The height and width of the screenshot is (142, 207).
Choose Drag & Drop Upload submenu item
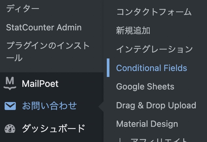tap(156, 105)
